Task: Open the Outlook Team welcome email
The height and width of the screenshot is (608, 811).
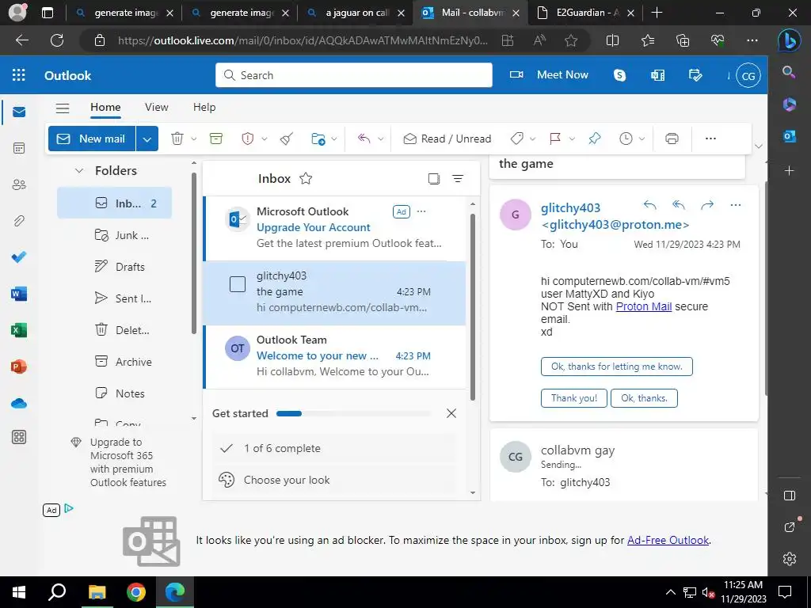Action: pos(335,356)
